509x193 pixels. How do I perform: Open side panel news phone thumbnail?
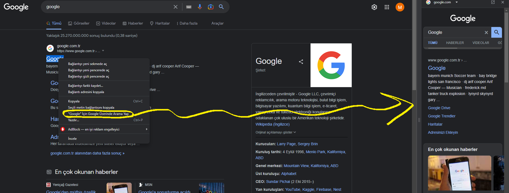(459, 173)
